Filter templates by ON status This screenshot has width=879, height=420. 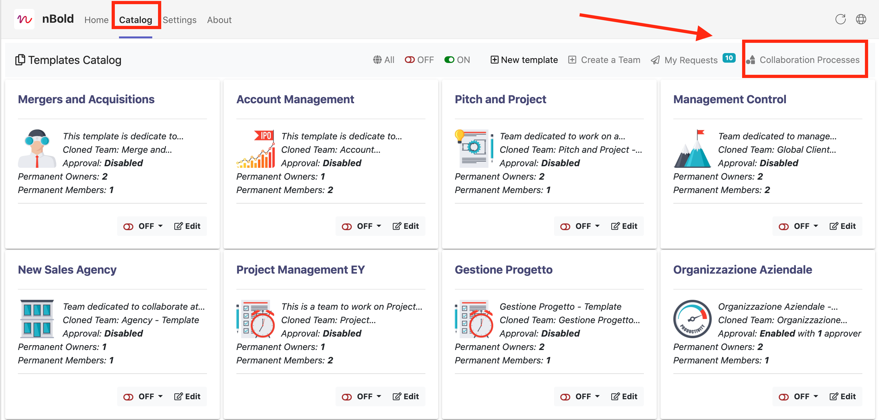pyautogui.click(x=457, y=60)
